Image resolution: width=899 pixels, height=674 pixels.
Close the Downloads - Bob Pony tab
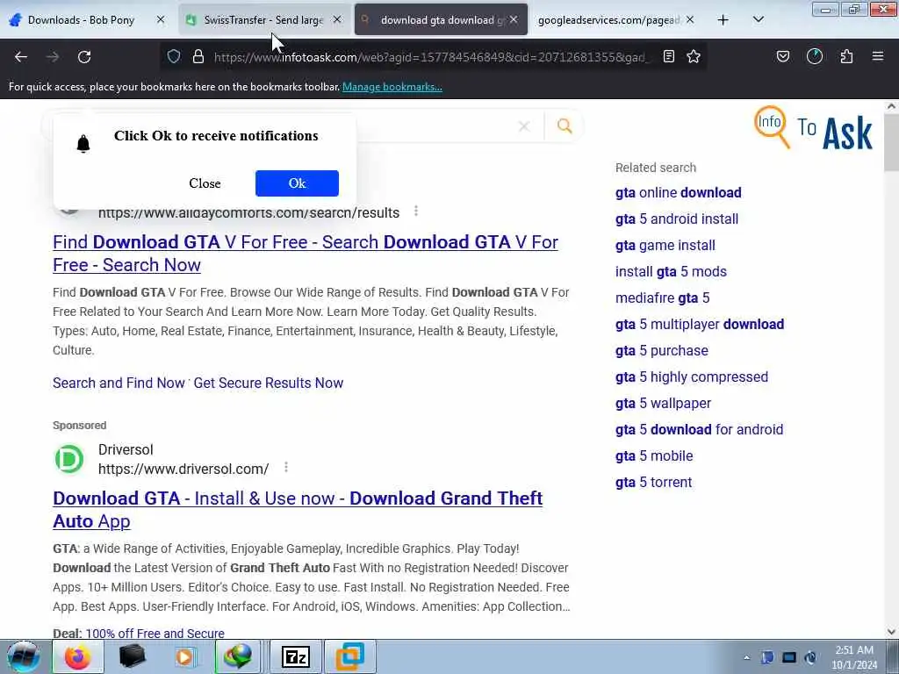coord(161,19)
